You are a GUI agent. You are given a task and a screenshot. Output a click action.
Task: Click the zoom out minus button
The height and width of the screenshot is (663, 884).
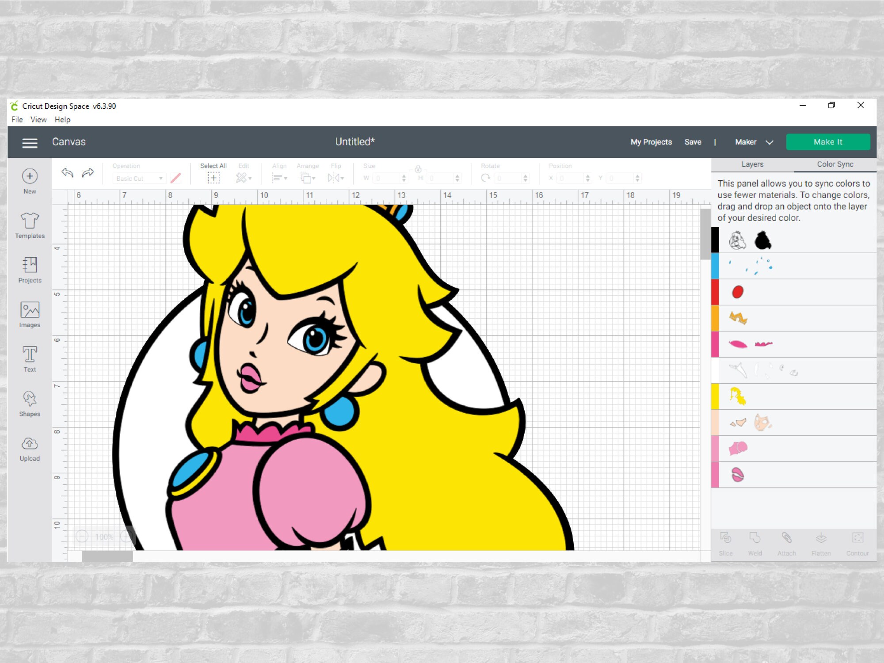[x=82, y=537]
